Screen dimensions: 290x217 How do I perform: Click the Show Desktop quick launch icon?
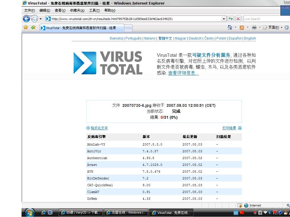click(50, 212)
